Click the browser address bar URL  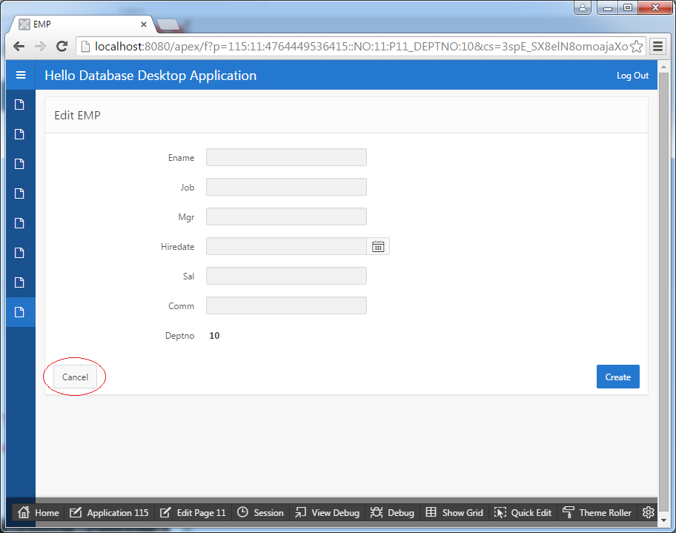[361, 47]
